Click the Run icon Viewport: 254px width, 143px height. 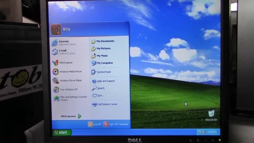coord(94,95)
